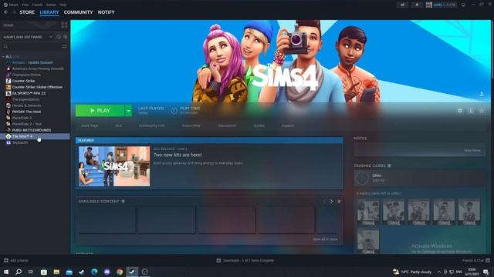The height and width of the screenshot is (277, 494).
Task: Switch to the LIBRARY tab
Action: (x=49, y=12)
